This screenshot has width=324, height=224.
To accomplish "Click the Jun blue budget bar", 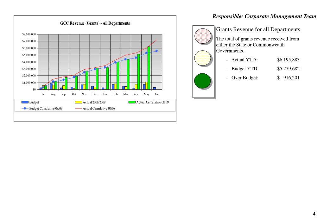I will [x=154, y=88].
